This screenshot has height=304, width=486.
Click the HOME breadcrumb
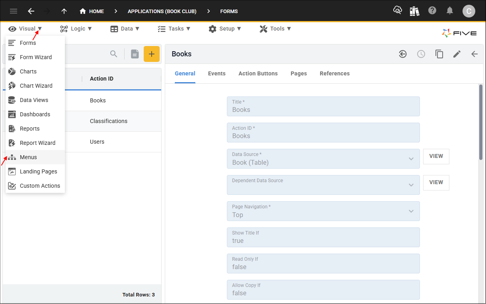(x=92, y=11)
